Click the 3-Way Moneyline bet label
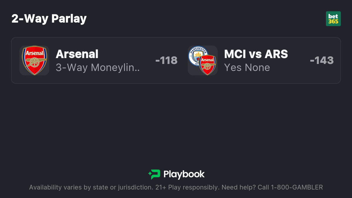 pos(98,67)
